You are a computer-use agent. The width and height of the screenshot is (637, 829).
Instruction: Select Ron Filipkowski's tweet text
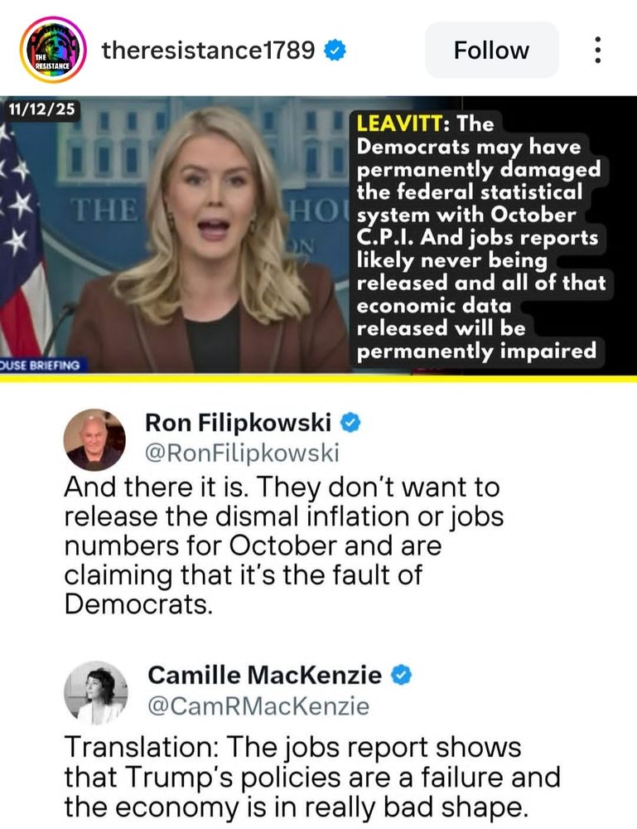coord(283,545)
